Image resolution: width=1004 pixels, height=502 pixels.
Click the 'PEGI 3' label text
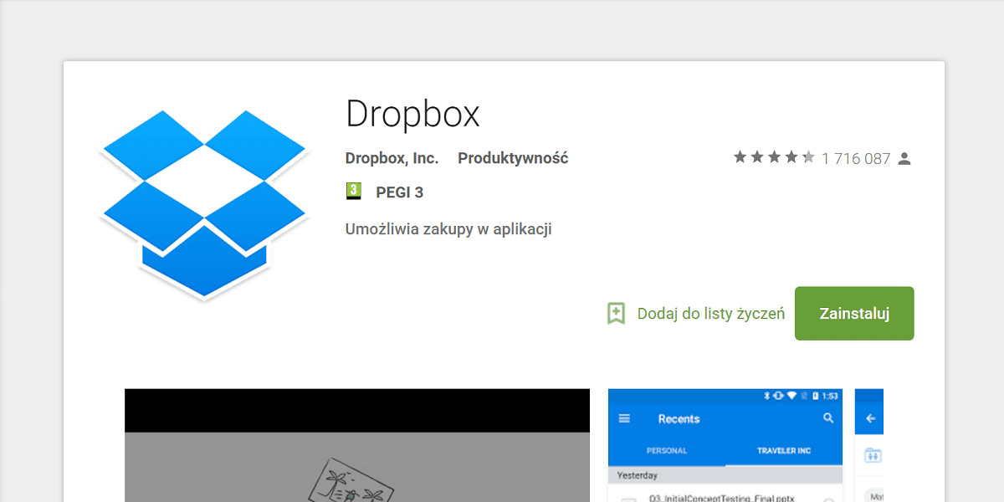pyautogui.click(x=400, y=192)
